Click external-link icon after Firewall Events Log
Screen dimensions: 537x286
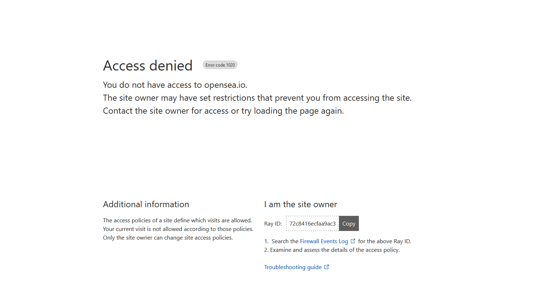(353, 241)
